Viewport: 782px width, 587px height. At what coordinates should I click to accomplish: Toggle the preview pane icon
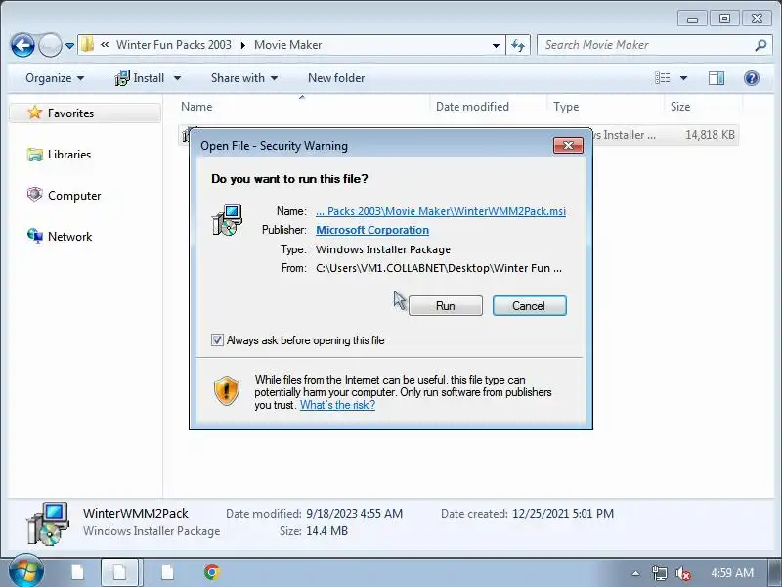point(717,78)
